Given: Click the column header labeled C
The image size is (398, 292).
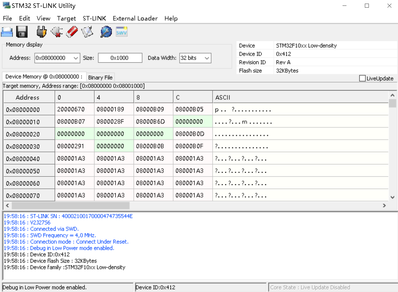Looking at the screenshot, I should click(x=193, y=97).
